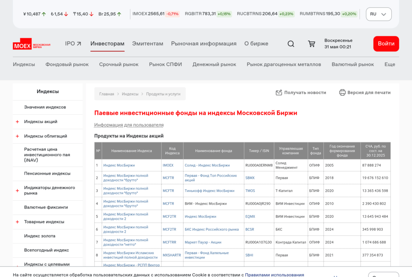Open Правилами использования cookie policy link
Viewport: 412px width, 277px height.
click(x=274, y=275)
